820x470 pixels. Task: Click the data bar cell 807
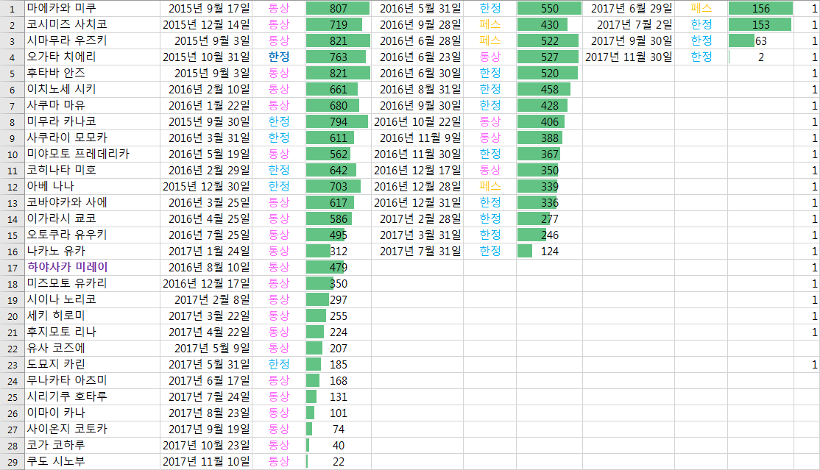pos(339,8)
